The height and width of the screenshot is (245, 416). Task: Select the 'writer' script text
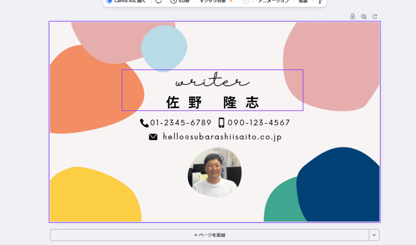pyautogui.click(x=212, y=81)
